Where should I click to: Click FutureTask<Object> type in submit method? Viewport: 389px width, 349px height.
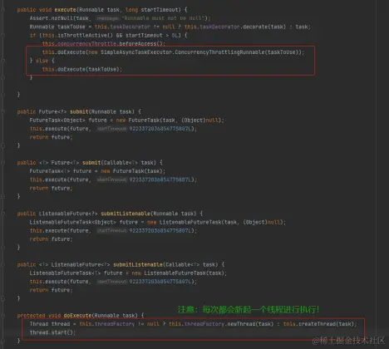pos(57,120)
